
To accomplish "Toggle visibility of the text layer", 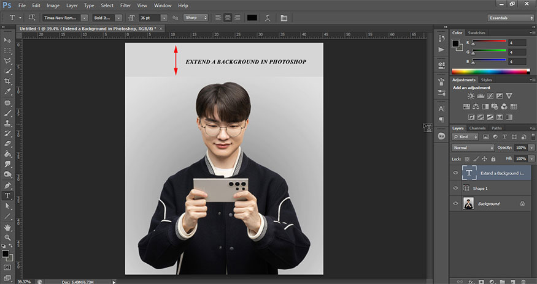I will 455,173.
